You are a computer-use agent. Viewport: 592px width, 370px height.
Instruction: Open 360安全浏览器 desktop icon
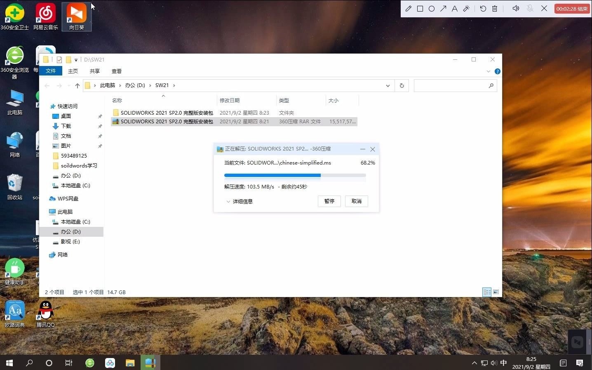(15, 63)
